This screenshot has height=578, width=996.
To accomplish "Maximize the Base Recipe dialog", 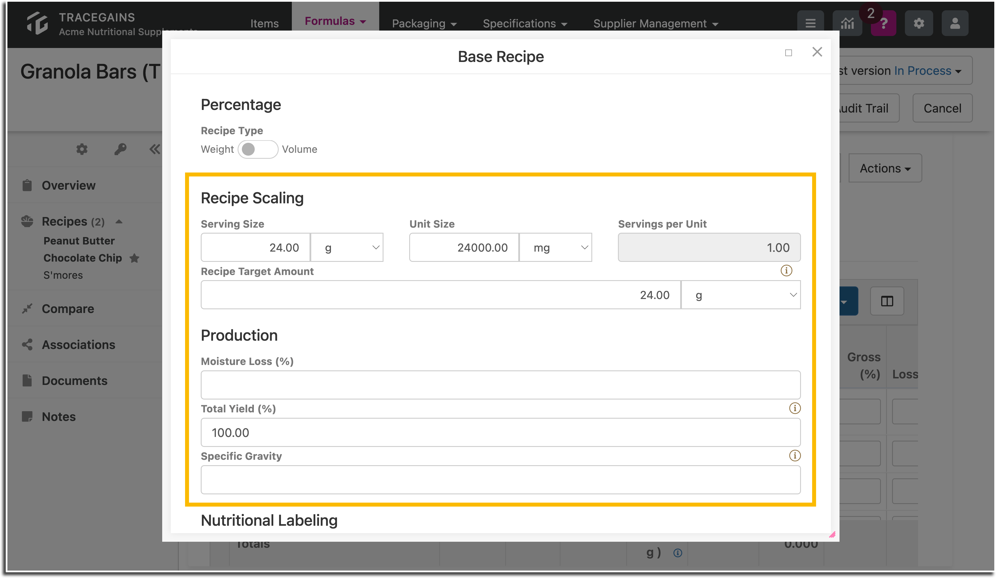I will [x=788, y=53].
